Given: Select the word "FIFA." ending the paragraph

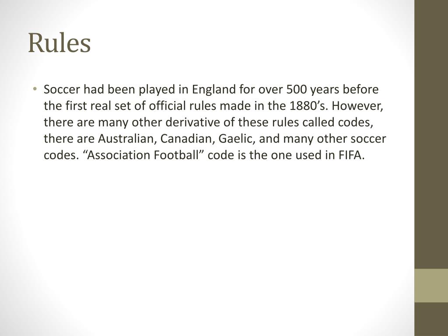Looking at the screenshot, I should 352,155.
